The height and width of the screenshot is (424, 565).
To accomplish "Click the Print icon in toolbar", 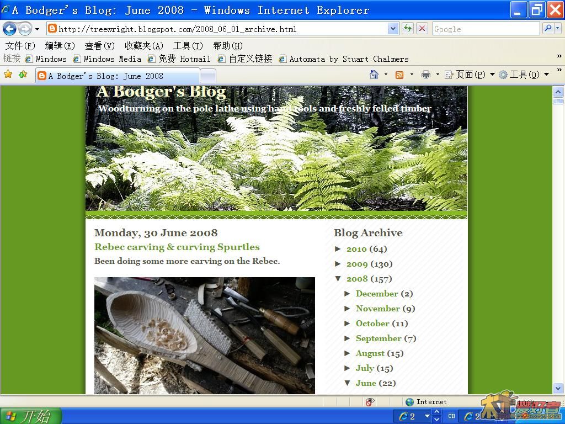I will pyautogui.click(x=425, y=75).
